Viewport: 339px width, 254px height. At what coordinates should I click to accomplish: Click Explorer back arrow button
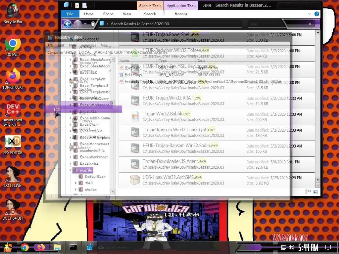[x=68, y=24]
